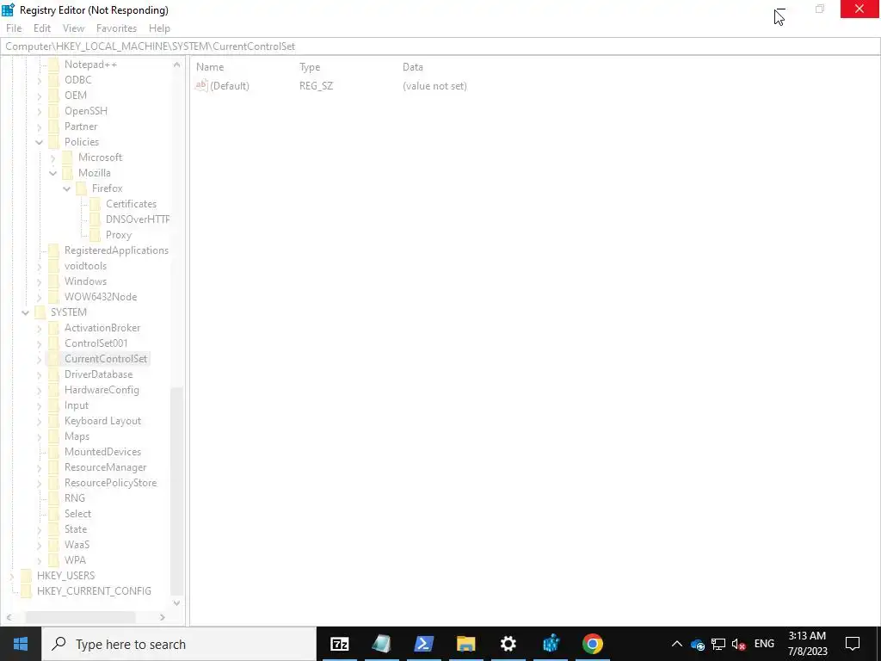Click the '(value not set)' data cell

434,86
